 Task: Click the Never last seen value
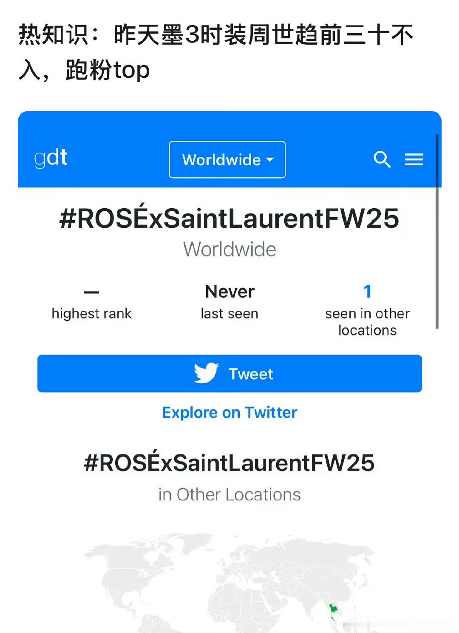(x=229, y=292)
